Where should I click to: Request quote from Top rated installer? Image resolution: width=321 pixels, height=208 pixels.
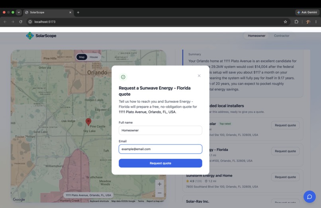coord(285,125)
